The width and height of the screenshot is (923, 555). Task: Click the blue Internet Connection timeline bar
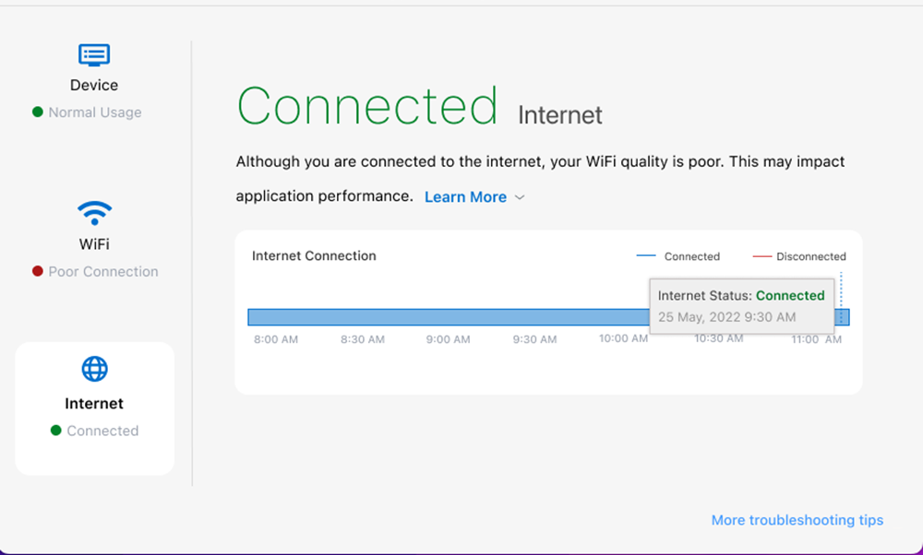click(x=443, y=317)
